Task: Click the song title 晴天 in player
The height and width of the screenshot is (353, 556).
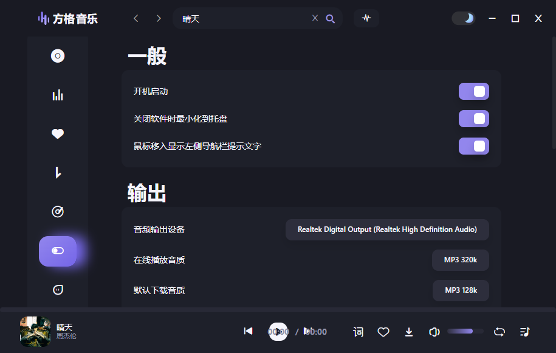Action: coord(64,327)
